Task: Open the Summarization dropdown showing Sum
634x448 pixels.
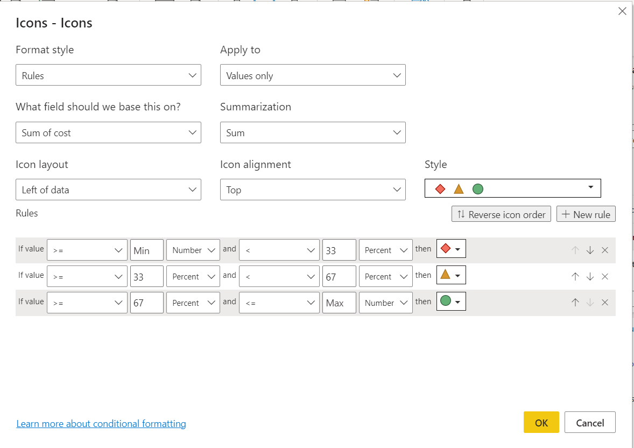Action: [313, 132]
